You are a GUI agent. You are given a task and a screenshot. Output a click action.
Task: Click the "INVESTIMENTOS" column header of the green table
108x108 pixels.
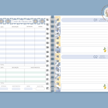coord(35,67)
